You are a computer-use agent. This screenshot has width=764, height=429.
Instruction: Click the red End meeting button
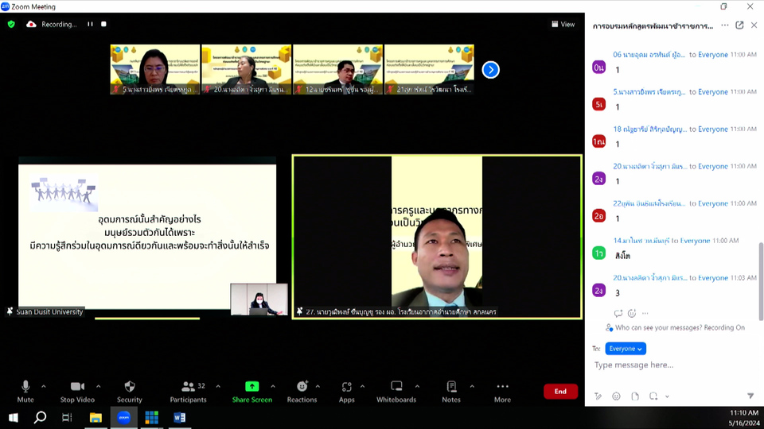(x=560, y=392)
